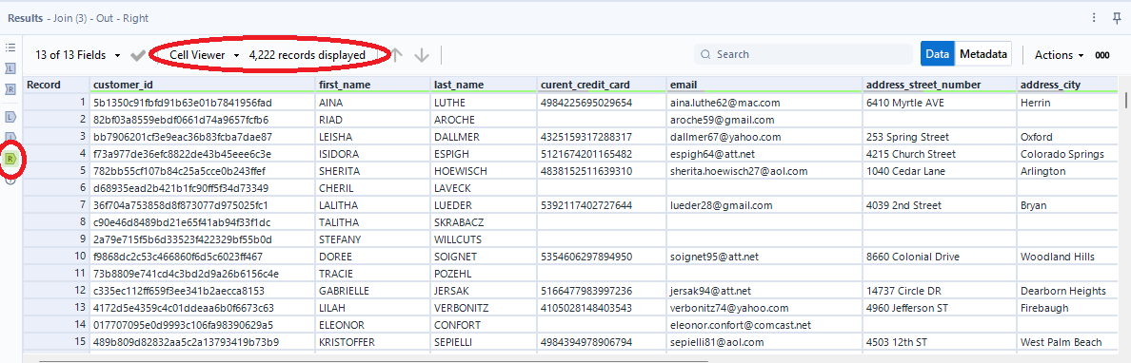Click email cell eleonor.confort@comcast.net

(x=764, y=325)
